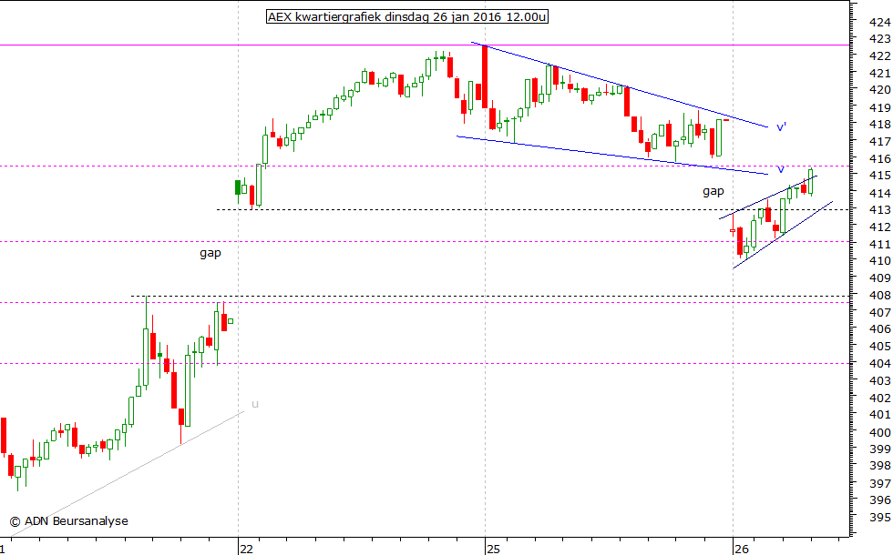The width and height of the screenshot is (893, 555).
Task: Select the price label 415 on the axis
Action: point(880,175)
